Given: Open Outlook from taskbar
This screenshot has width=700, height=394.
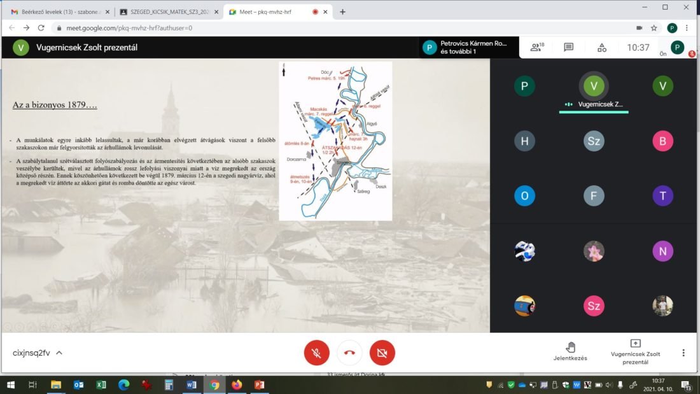Looking at the screenshot, I should point(78,384).
